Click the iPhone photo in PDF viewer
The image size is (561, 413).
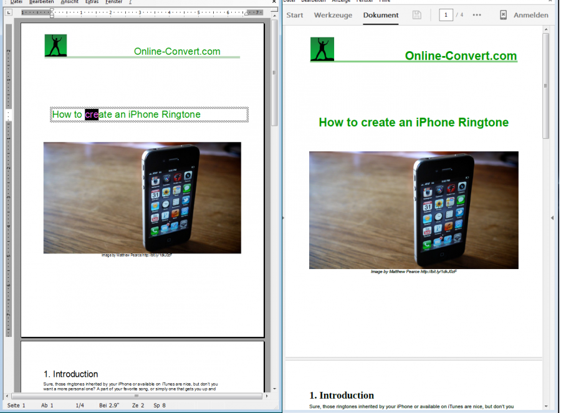tap(414, 210)
